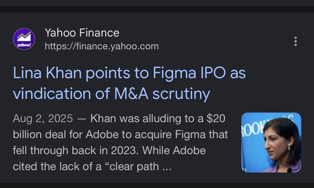Click the snippet line mentioning '$20'
314x188 pixels.
(x=119, y=118)
